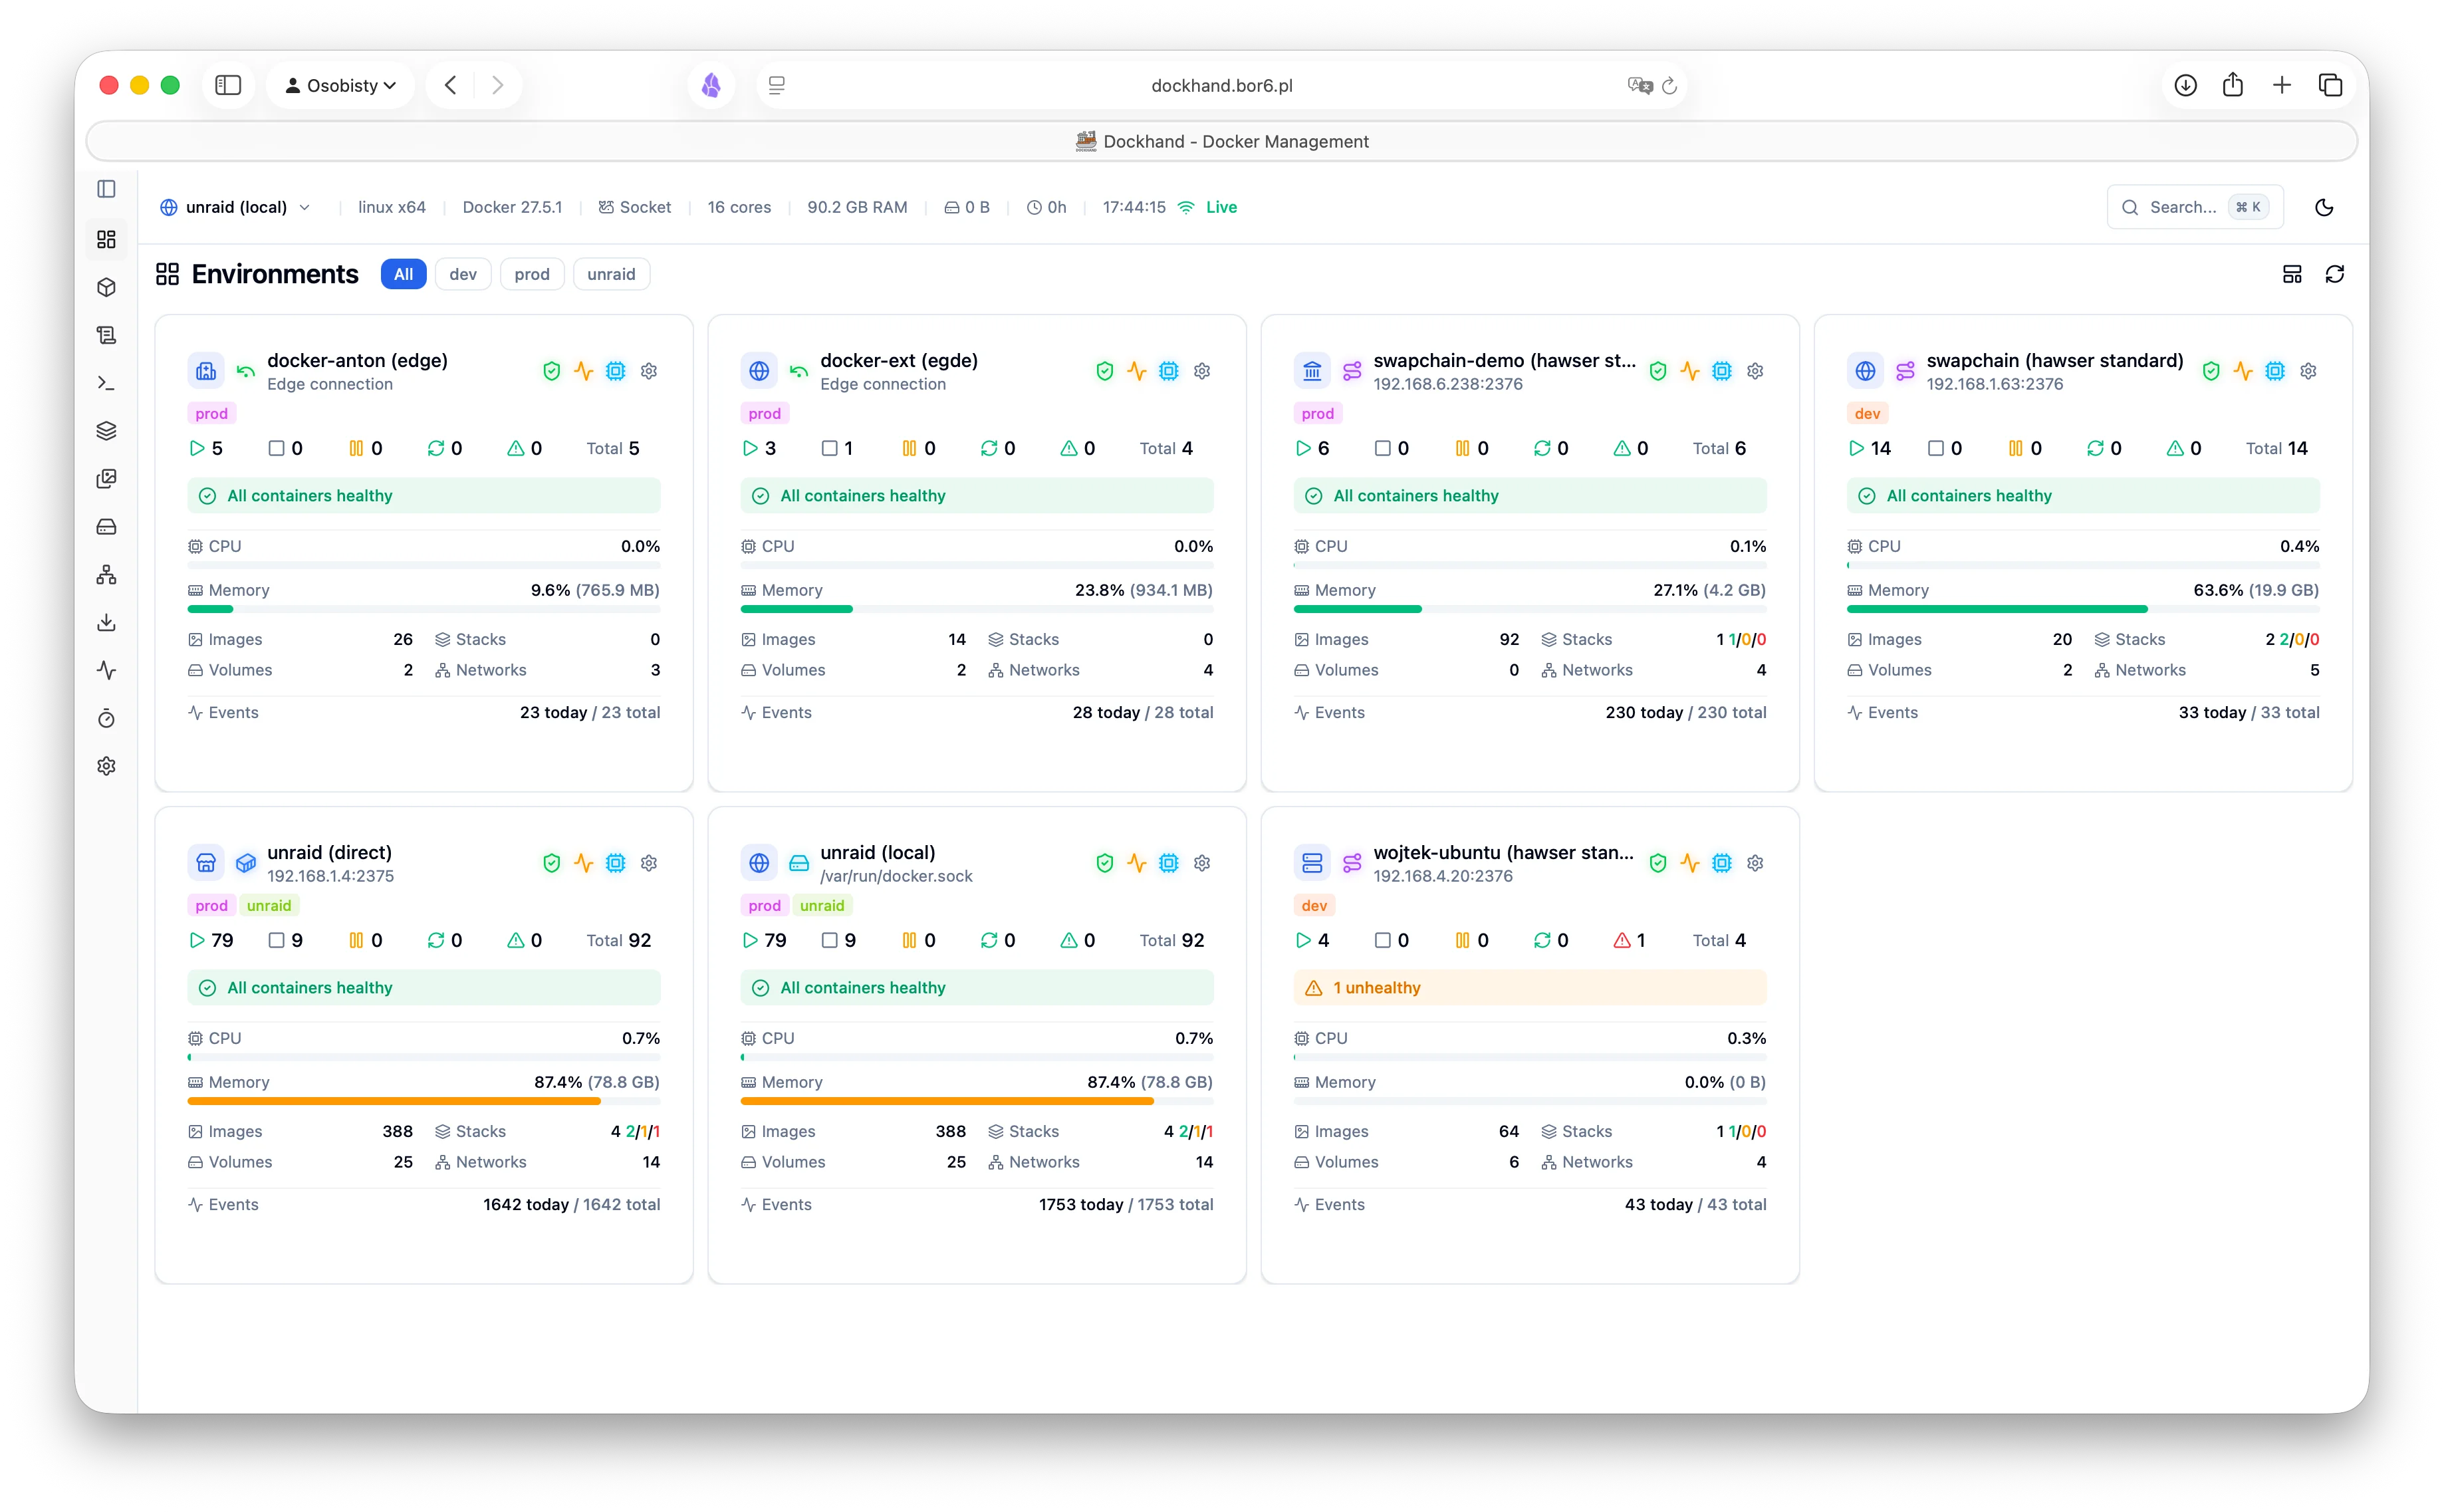This screenshot has height=1512, width=2444.
Task: Open the Osobisty account menu
Action: pyautogui.click(x=340, y=85)
